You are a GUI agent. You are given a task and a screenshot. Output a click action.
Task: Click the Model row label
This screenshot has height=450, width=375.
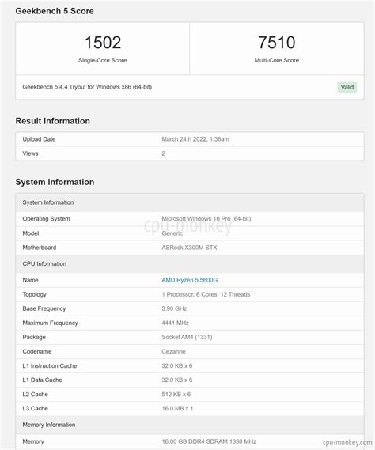[x=30, y=233]
